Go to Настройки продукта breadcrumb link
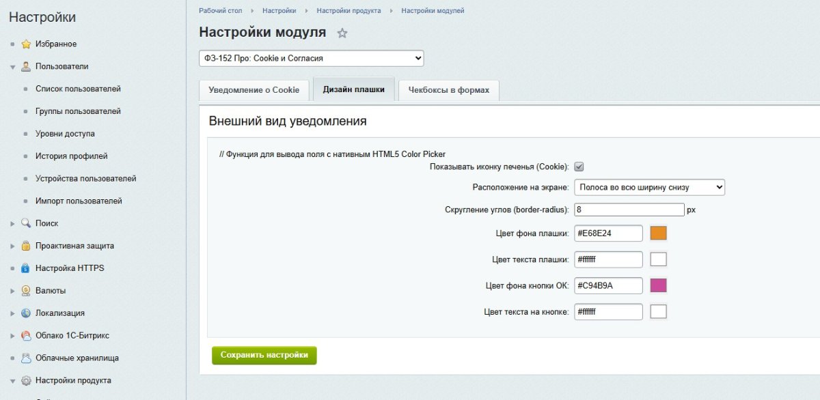The height and width of the screenshot is (400, 820). [x=348, y=11]
